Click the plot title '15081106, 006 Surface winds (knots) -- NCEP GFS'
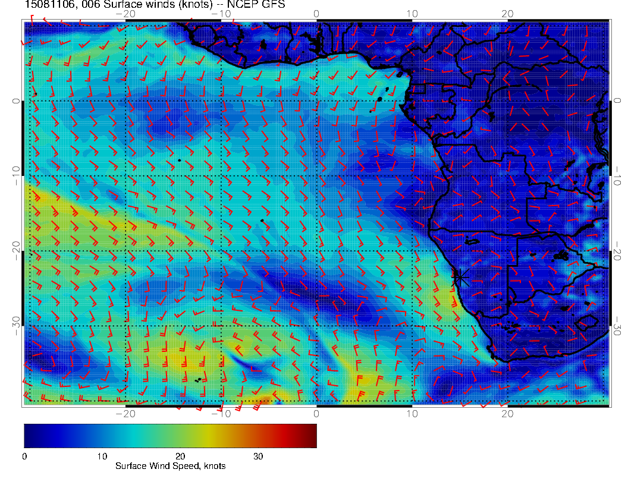628x485 pixels. [x=155, y=4]
